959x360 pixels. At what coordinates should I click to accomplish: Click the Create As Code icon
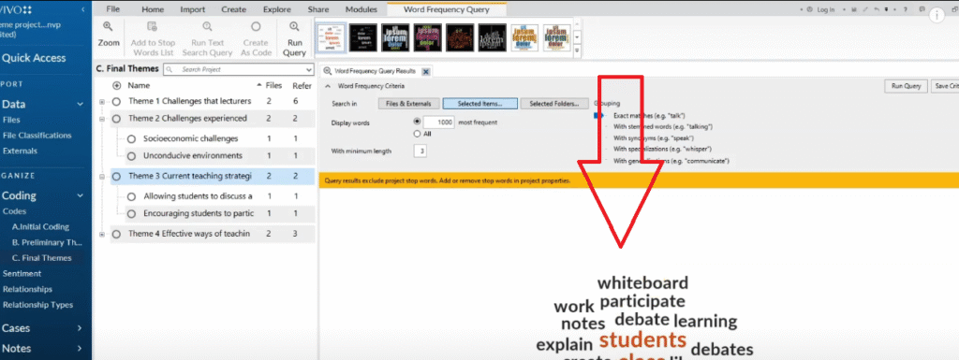[x=256, y=26]
